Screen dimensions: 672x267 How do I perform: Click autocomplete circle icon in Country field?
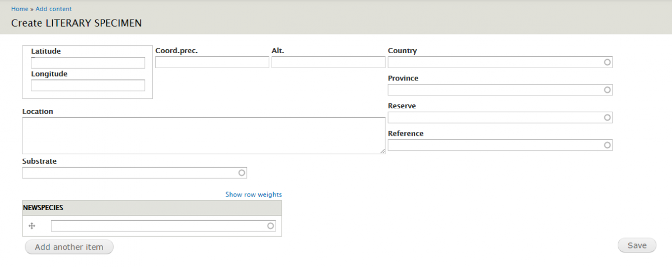point(607,62)
